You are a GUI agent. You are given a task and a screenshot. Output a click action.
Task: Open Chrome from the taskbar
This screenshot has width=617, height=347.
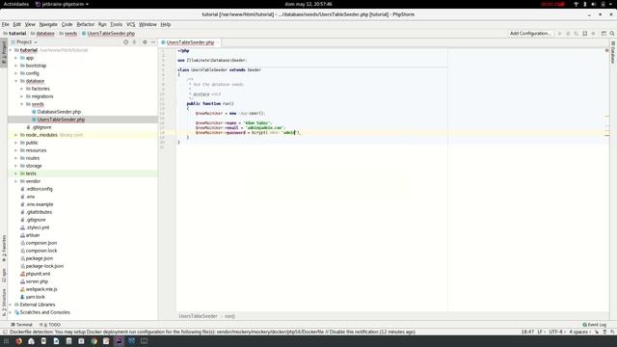(x=94, y=341)
